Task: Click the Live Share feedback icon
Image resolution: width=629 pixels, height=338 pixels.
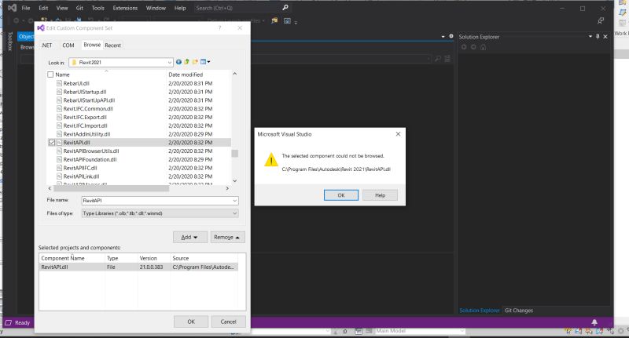Action: point(601,21)
